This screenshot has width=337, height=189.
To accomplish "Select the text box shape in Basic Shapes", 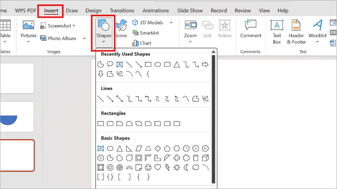I will point(101,149).
